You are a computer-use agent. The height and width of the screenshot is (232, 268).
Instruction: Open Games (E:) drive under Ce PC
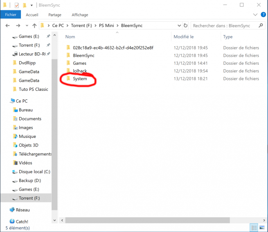tap(29, 189)
